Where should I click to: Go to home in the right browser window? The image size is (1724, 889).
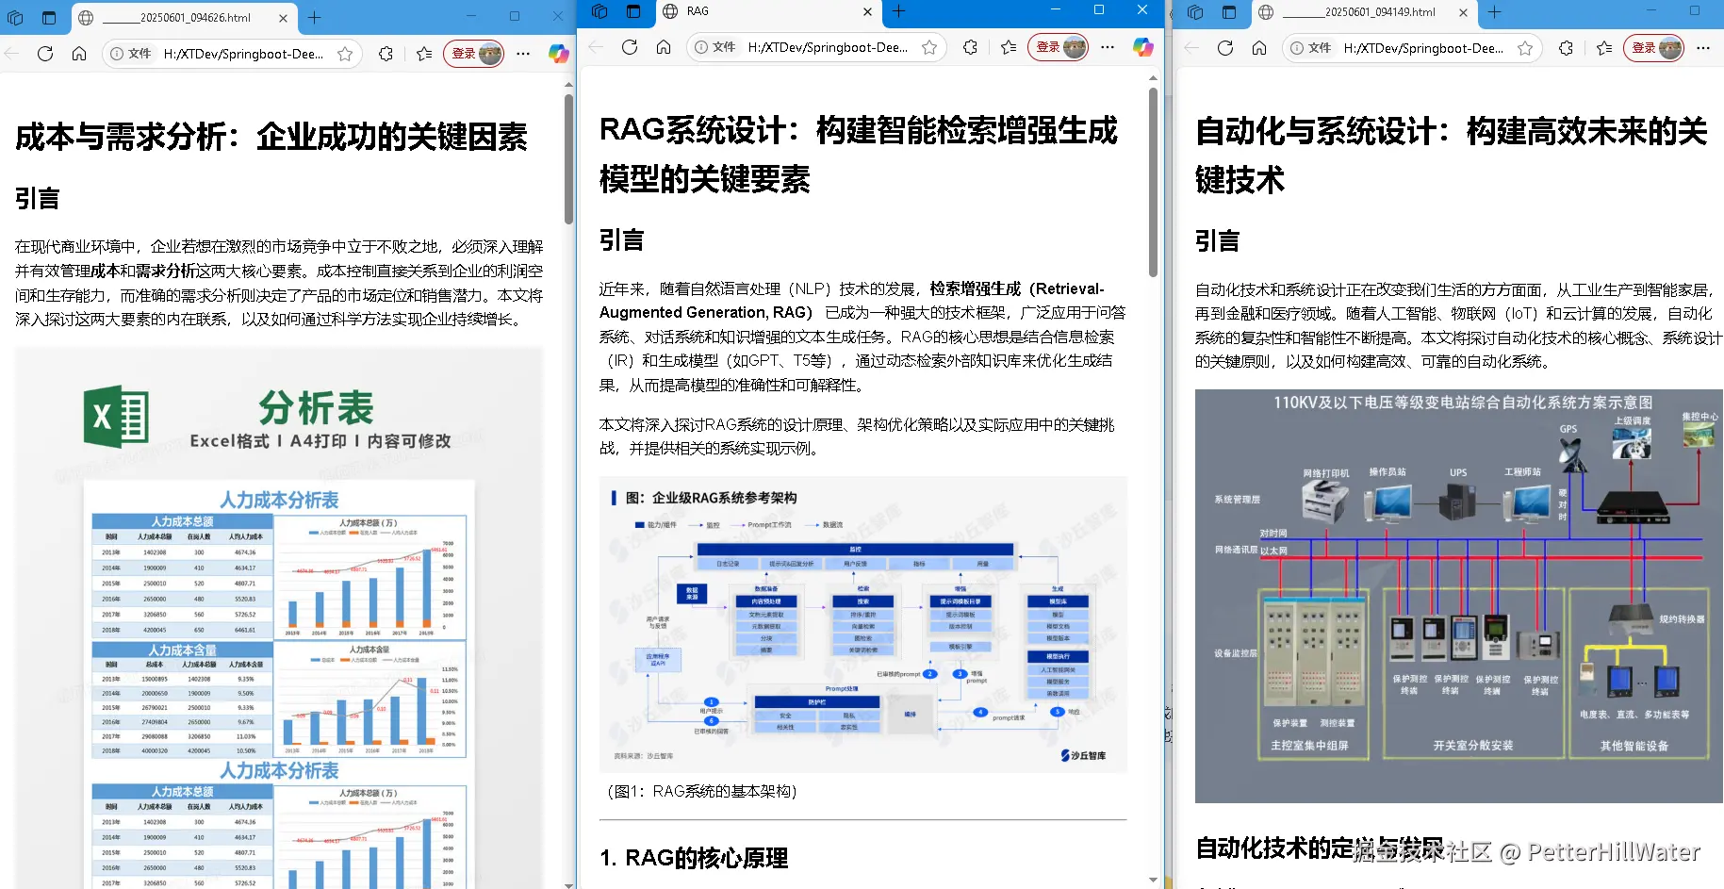tap(1259, 48)
